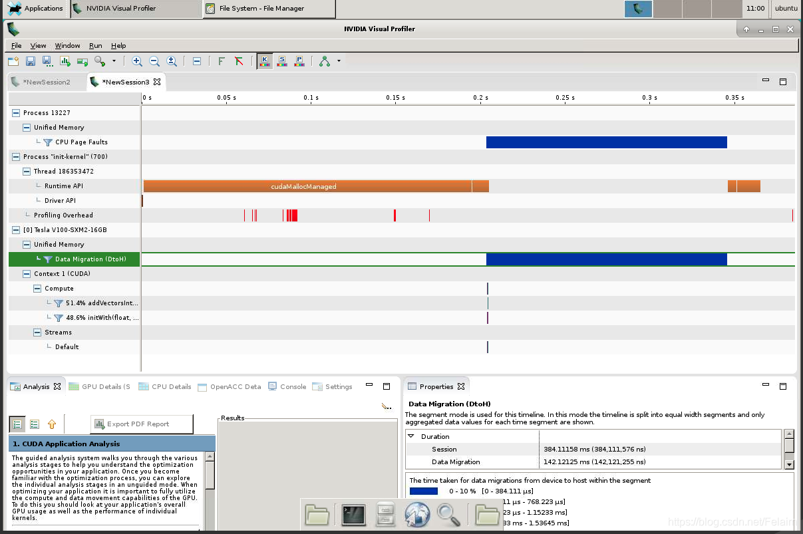Close the *NewSession3 tab
This screenshot has width=803, height=534.
tap(157, 82)
